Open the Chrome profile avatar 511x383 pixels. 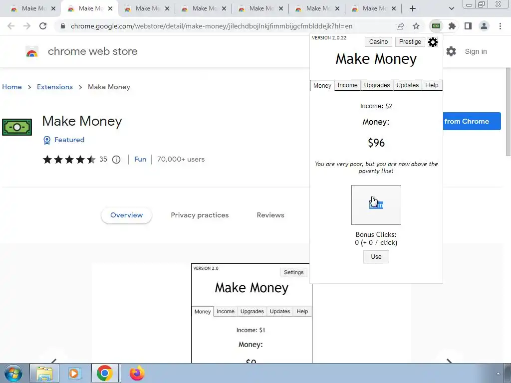(x=484, y=26)
